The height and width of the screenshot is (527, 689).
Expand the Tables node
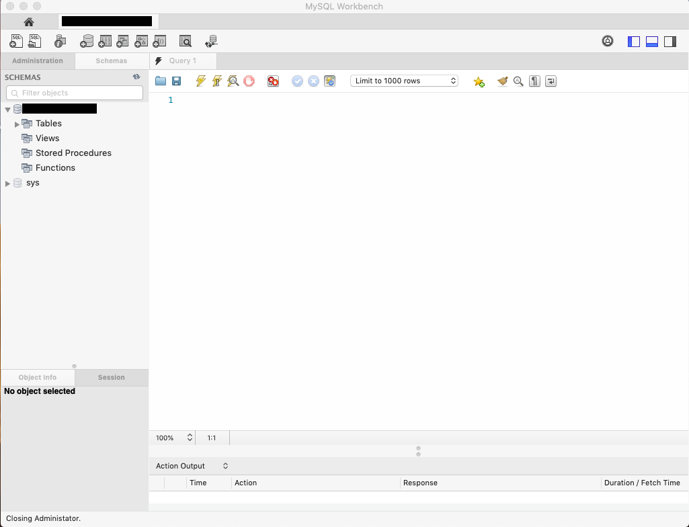point(17,124)
